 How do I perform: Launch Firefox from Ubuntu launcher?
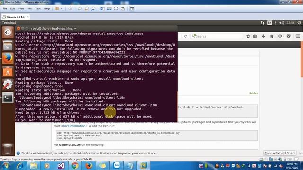pyautogui.click(x=8, y=59)
